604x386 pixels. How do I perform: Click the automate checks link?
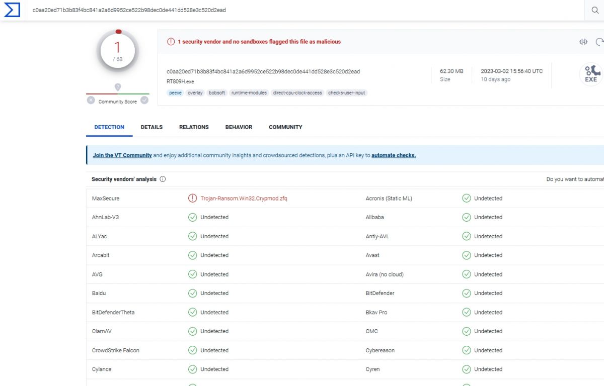point(394,155)
